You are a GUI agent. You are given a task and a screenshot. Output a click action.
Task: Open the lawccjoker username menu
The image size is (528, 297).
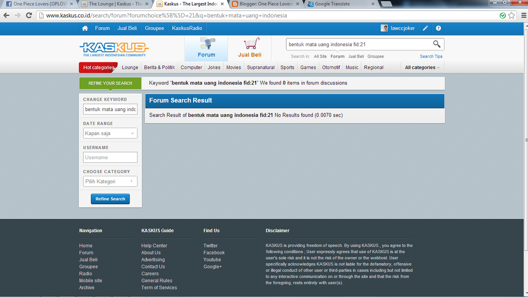click(403, 28)
